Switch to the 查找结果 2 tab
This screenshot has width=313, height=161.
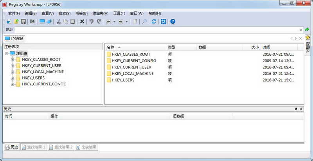61,147
